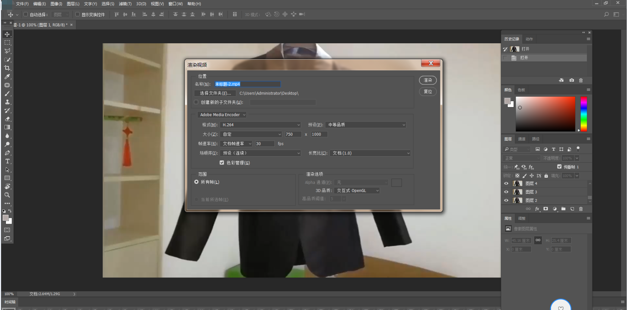627x310 pixels.
Task: Open 帧速率 文档帧速率 dropdown
Action: tap(236, 144)
